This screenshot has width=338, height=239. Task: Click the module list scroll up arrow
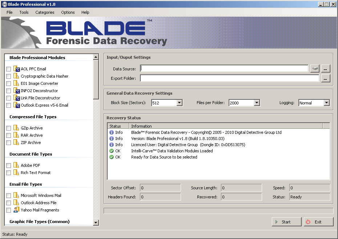(96, 57)
